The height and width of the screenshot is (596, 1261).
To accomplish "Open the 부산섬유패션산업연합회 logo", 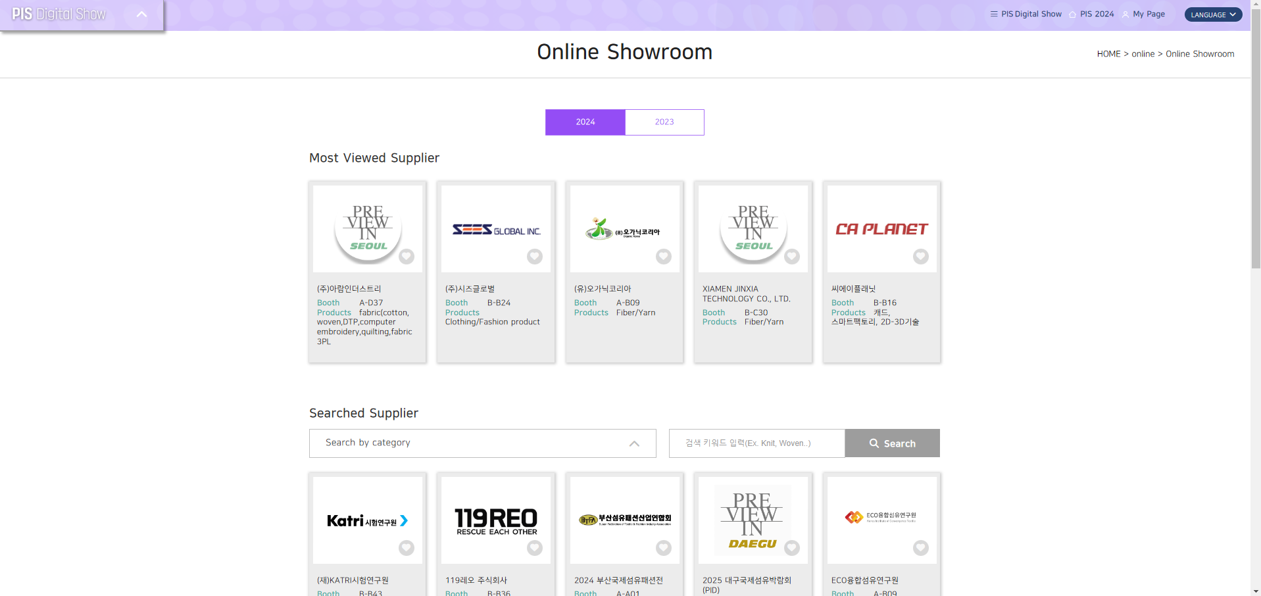I will point(625,520).
